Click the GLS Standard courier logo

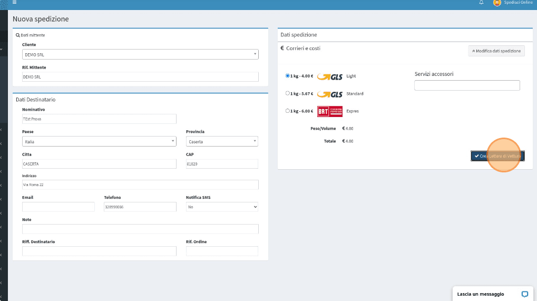tap(330, 94)
